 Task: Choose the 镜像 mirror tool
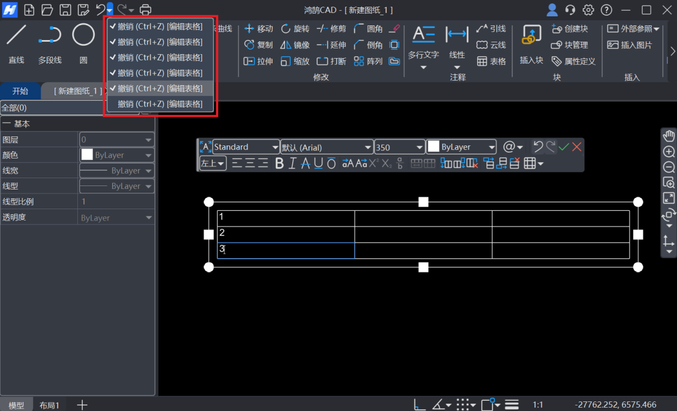coord(295,45)
